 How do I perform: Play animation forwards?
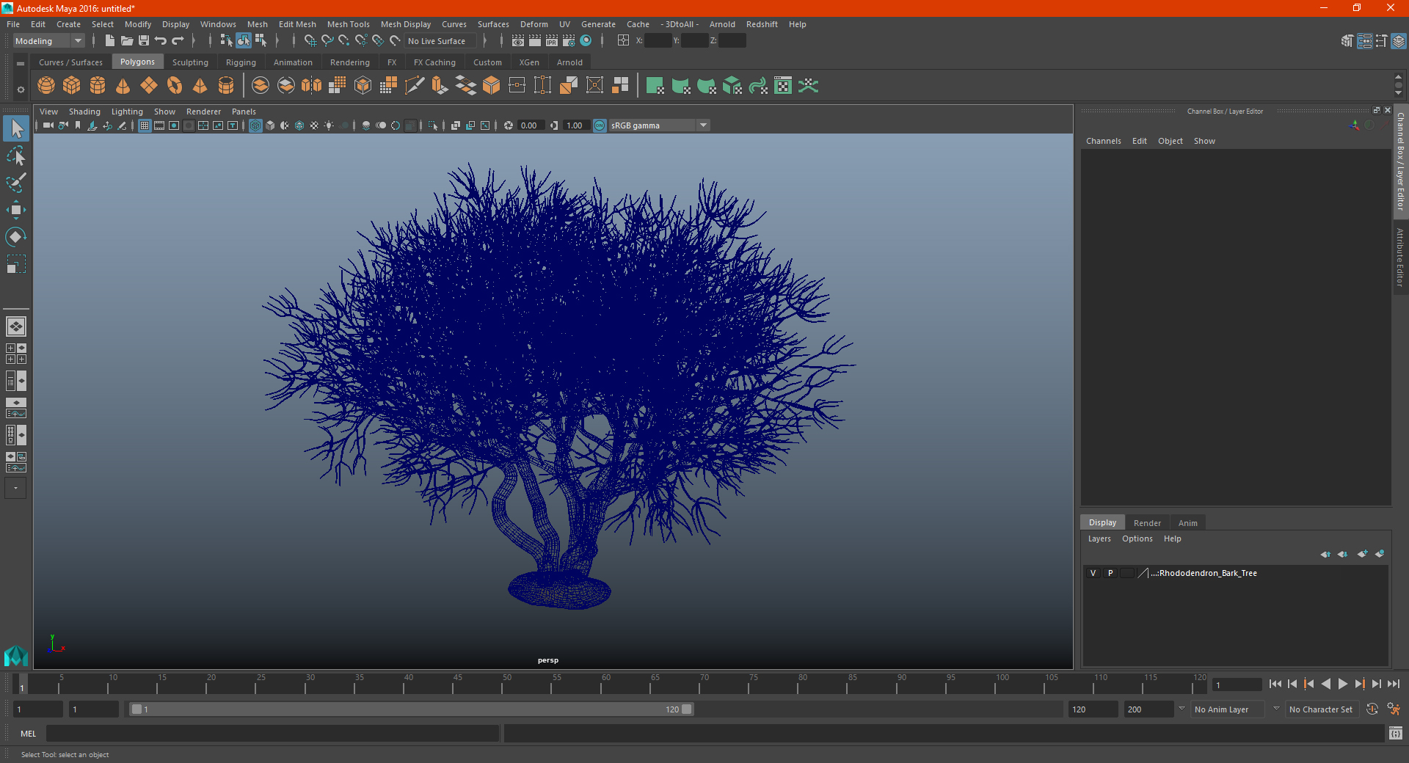pyautogui.click(x=1342, y=684)
